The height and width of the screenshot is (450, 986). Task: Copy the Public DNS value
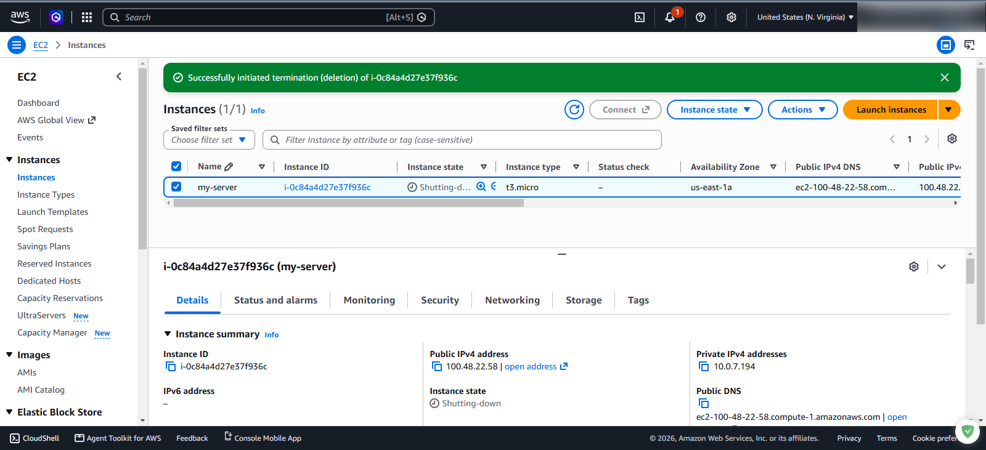(x=704, y=403)
